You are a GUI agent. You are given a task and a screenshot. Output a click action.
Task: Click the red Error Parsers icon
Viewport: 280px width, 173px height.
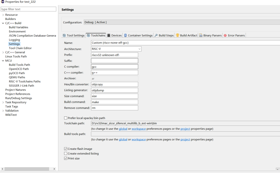coord(225,35)
